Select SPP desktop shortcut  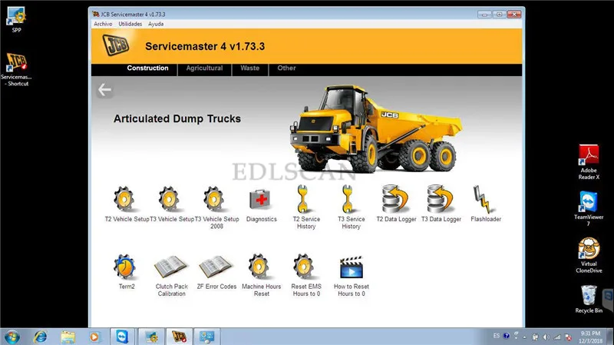coord(16,20)
